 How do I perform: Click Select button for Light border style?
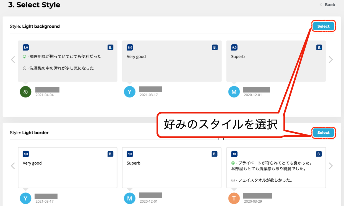click(x=323, y=133)
